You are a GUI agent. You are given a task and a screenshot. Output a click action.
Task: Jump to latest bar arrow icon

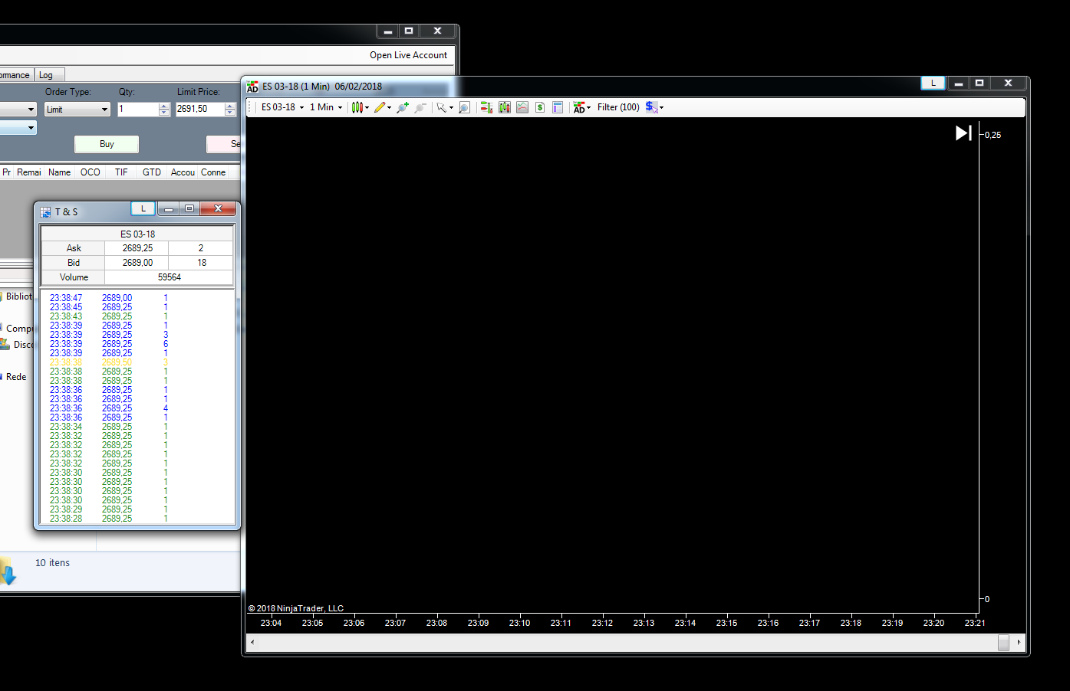point(963,133)
